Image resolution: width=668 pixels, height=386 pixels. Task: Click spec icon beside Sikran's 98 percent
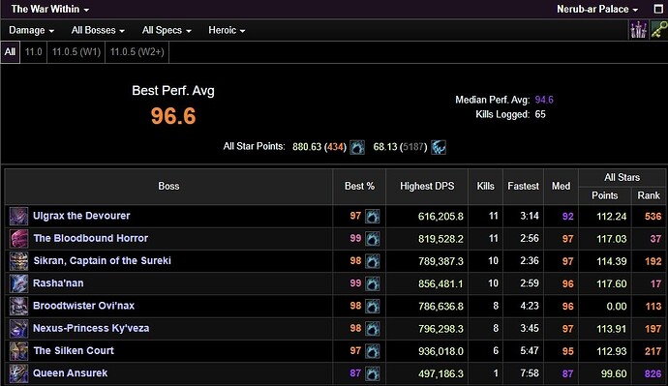[x=373, y=262]
